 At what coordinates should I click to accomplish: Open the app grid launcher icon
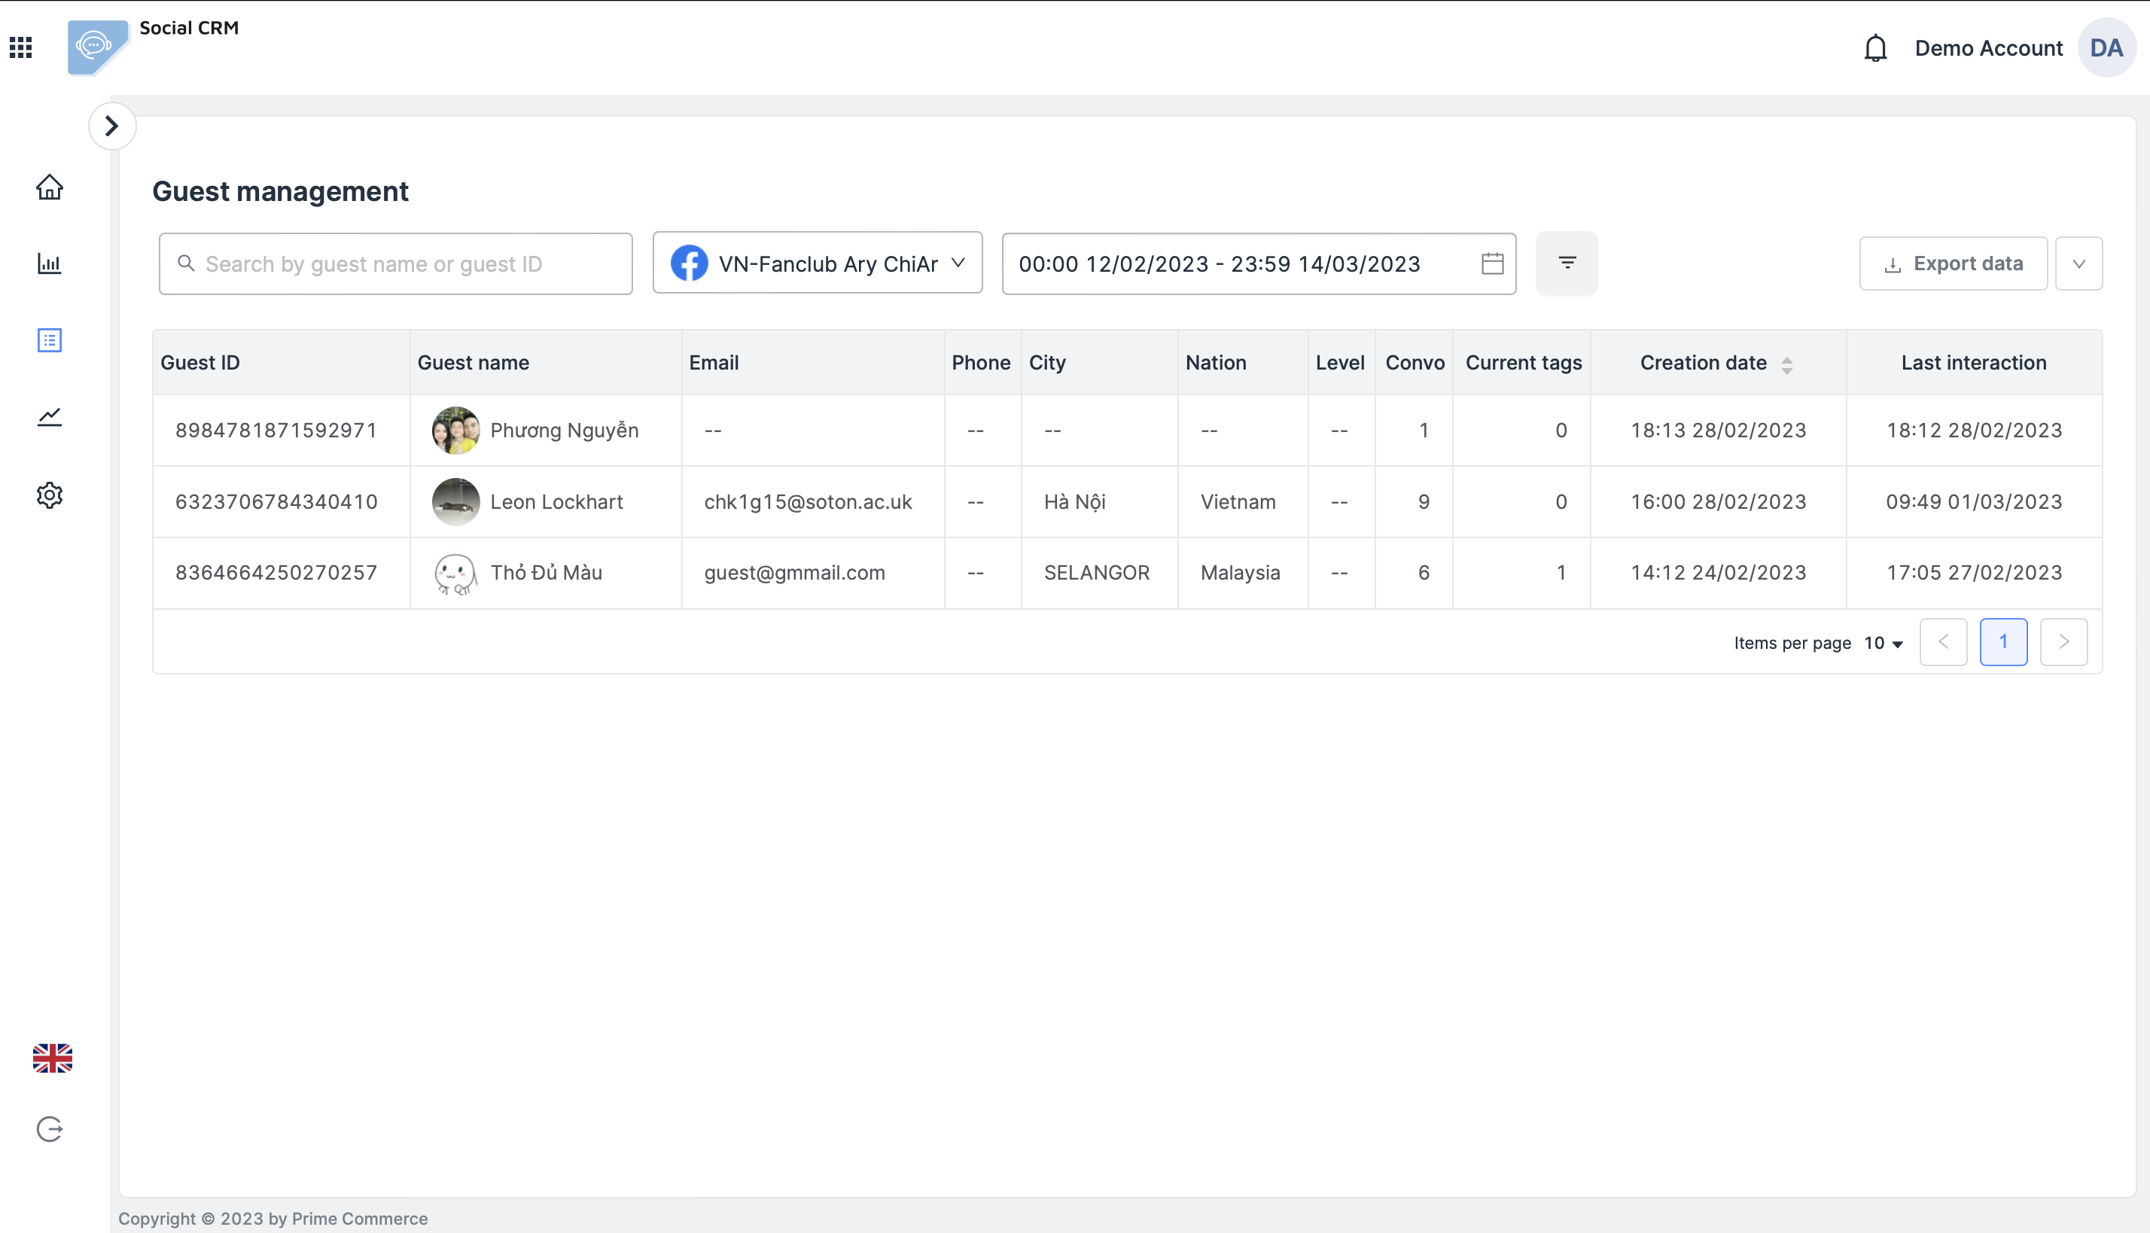click(20, 47)
